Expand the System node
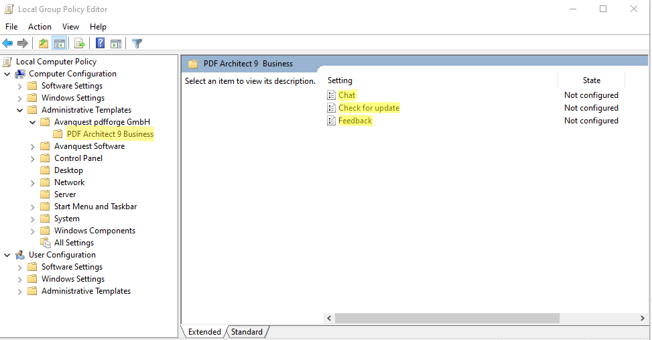 32,219
